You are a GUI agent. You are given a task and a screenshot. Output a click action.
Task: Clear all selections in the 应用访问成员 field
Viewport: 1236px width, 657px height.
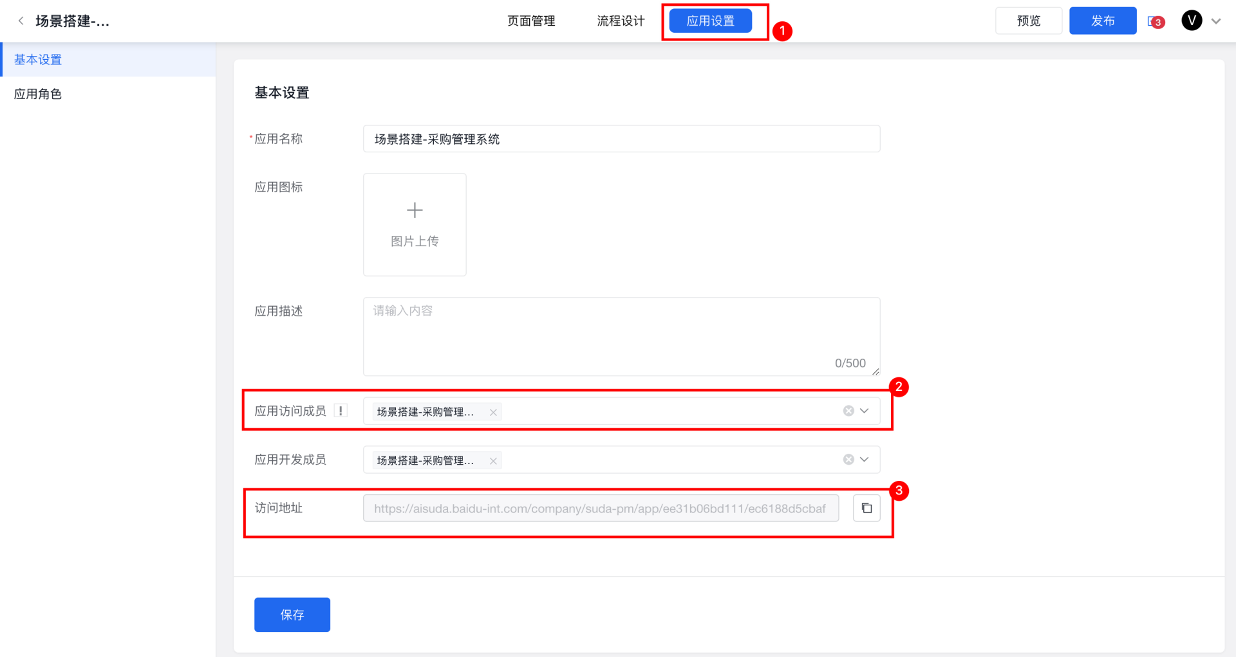[848, 411]
